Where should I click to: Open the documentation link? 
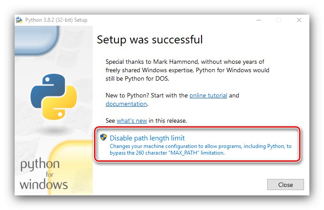[126, 104]
